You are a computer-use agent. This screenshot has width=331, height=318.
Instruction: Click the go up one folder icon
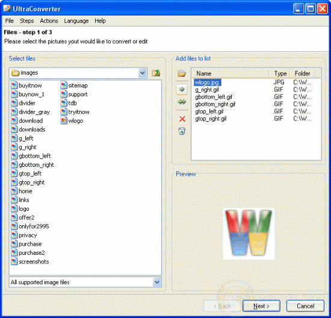point(156,73)
